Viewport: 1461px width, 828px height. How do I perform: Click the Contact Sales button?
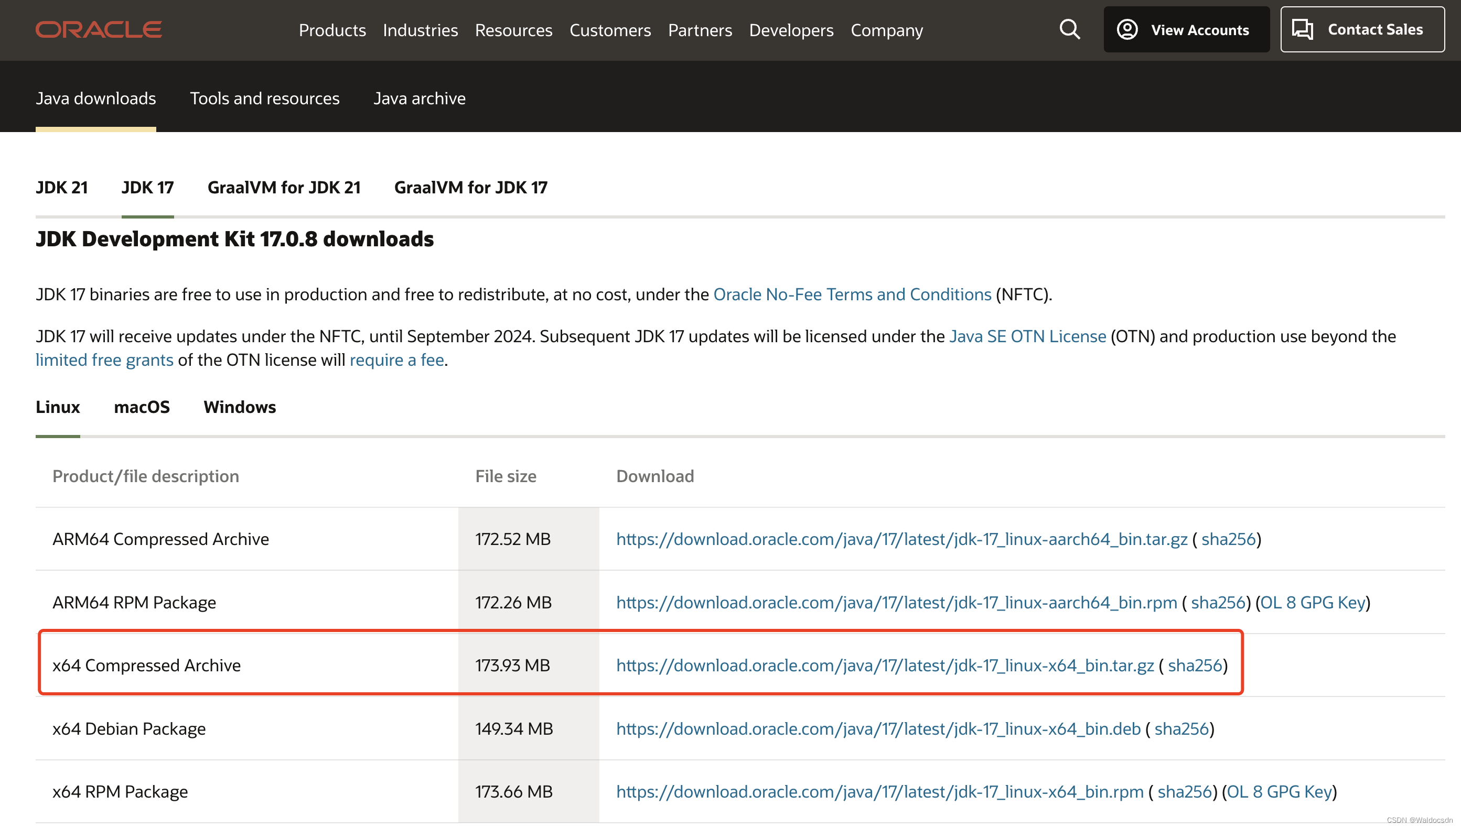1362,29
